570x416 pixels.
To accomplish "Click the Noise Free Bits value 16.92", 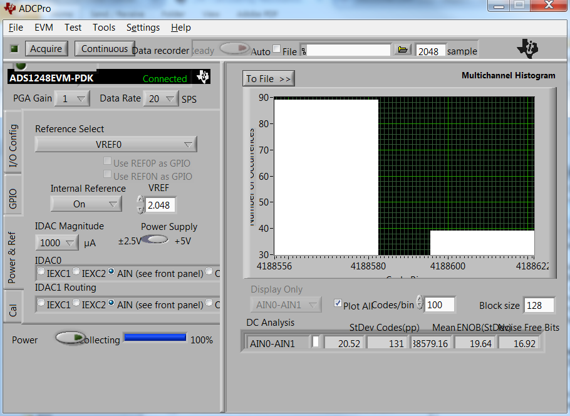I will [517, 343].
